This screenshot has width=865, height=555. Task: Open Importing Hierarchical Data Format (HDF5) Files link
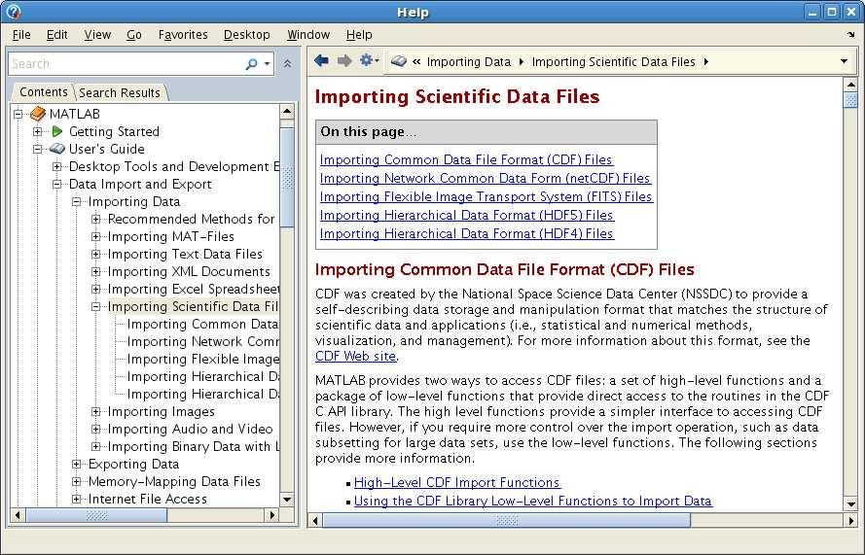point(467,215)
